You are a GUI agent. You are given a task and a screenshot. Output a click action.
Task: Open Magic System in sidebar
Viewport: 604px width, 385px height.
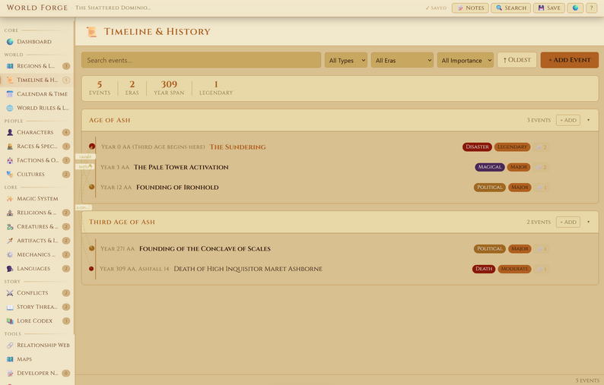point(37,198)
